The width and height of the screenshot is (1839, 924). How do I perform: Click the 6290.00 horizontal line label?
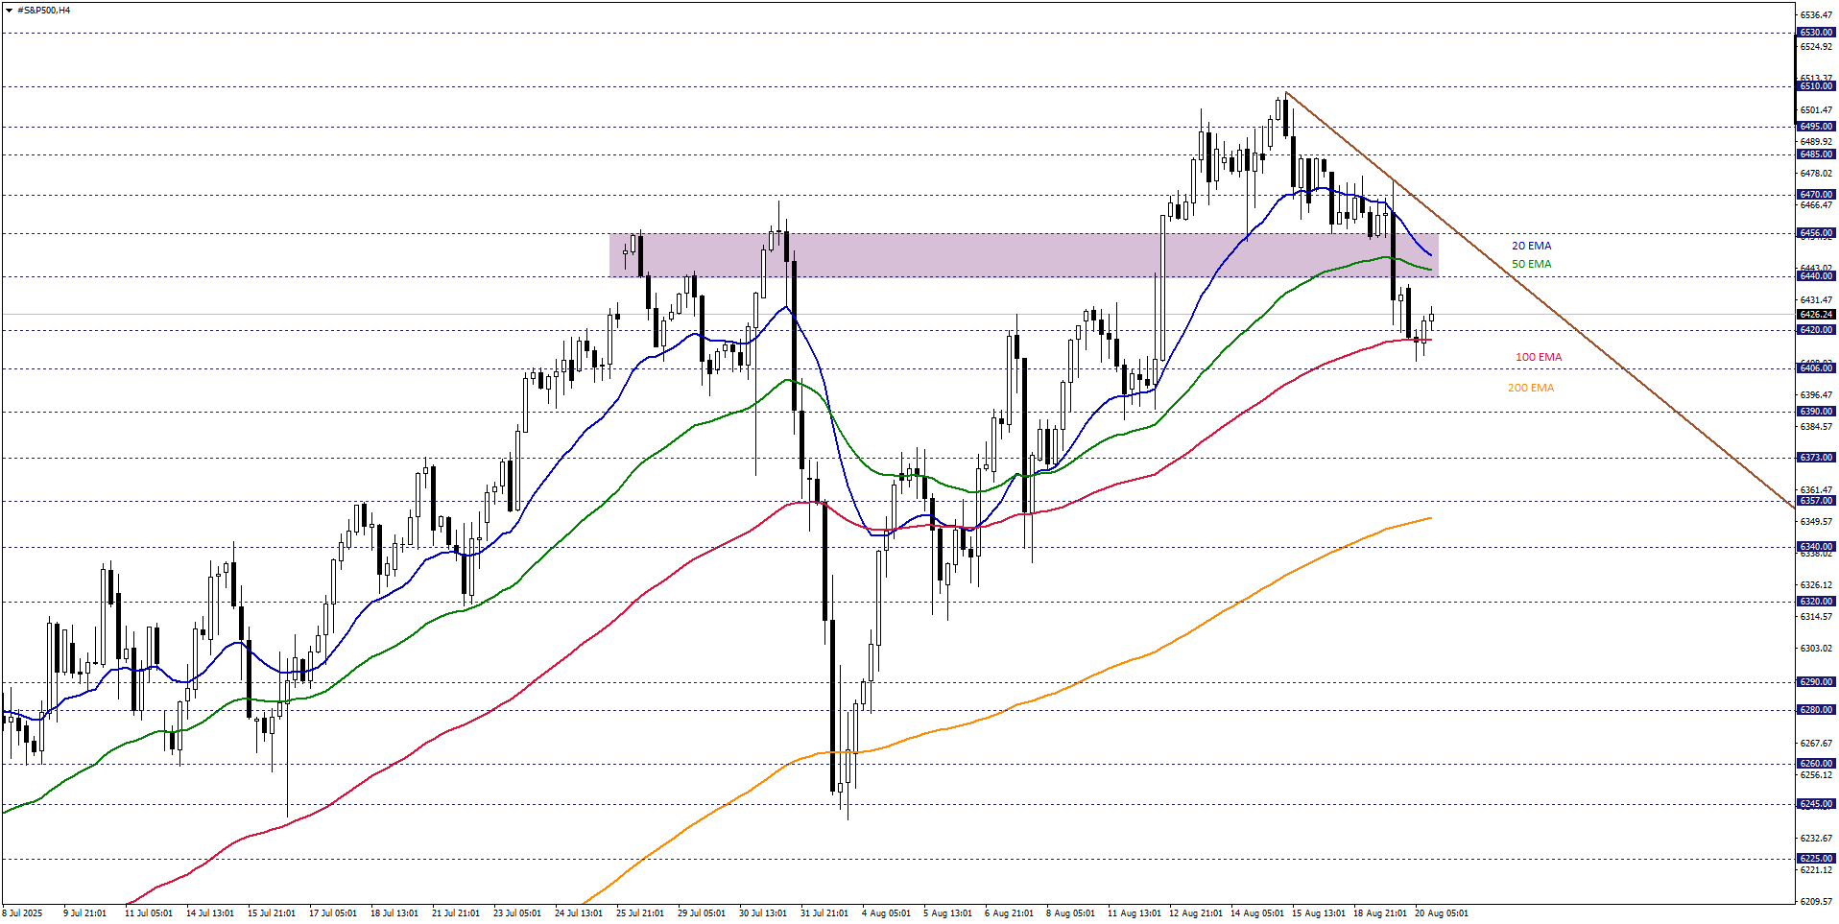click(x=1816, y=682)
